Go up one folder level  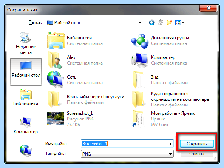point(161,22)
